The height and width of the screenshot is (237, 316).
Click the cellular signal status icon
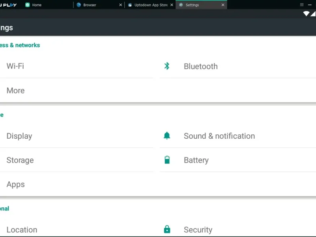pos(313,14)
